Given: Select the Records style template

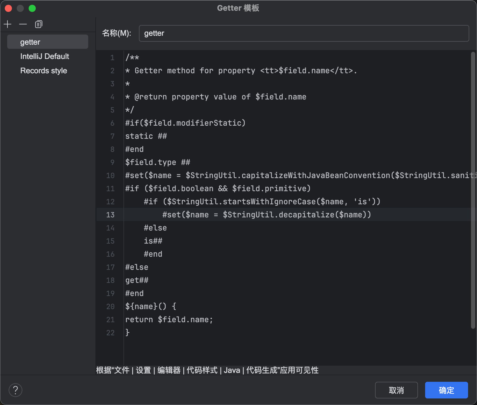Looking at the screenshot, I should tap(44, 71).
